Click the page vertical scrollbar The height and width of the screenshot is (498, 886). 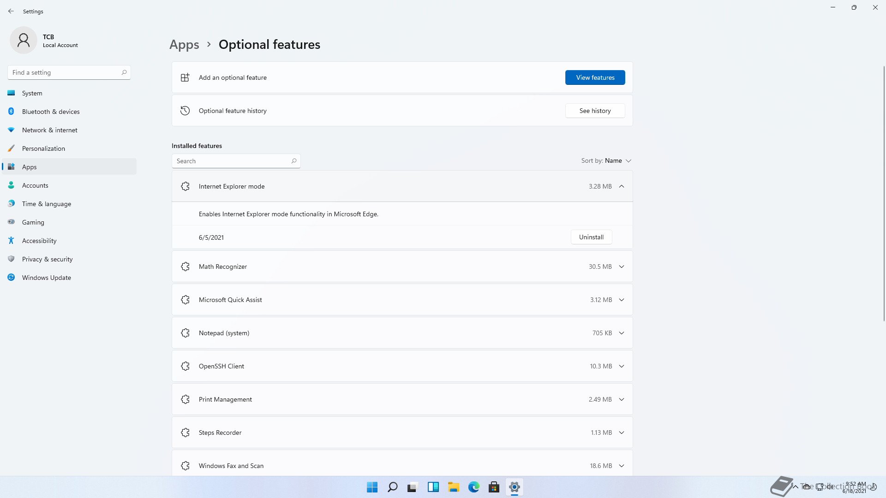884,194
